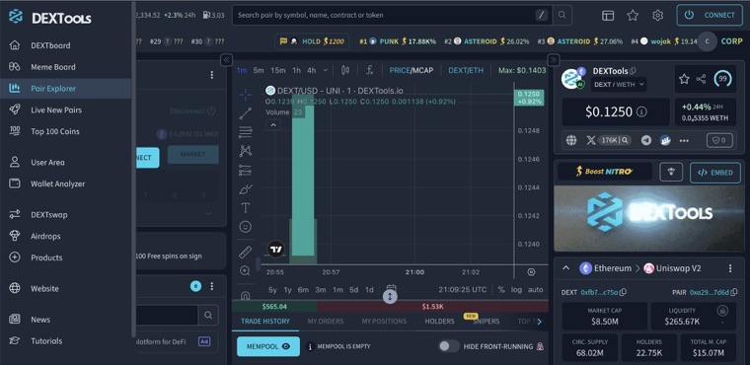Collapse the left panel with the double chevron
The image size is (750, 365).
point(226,60)
